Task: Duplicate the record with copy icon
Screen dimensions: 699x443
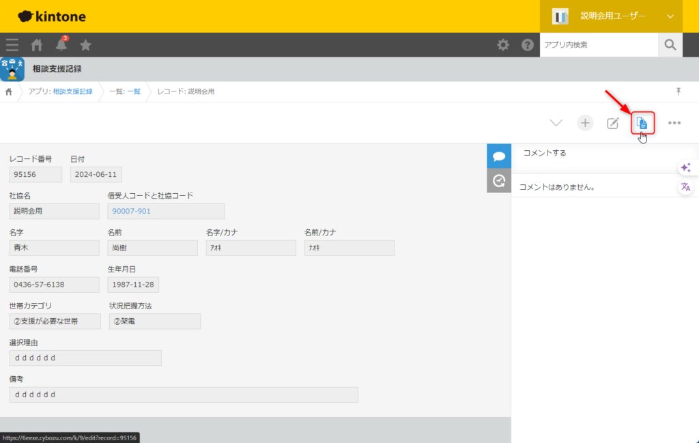Action: [642, 123]
